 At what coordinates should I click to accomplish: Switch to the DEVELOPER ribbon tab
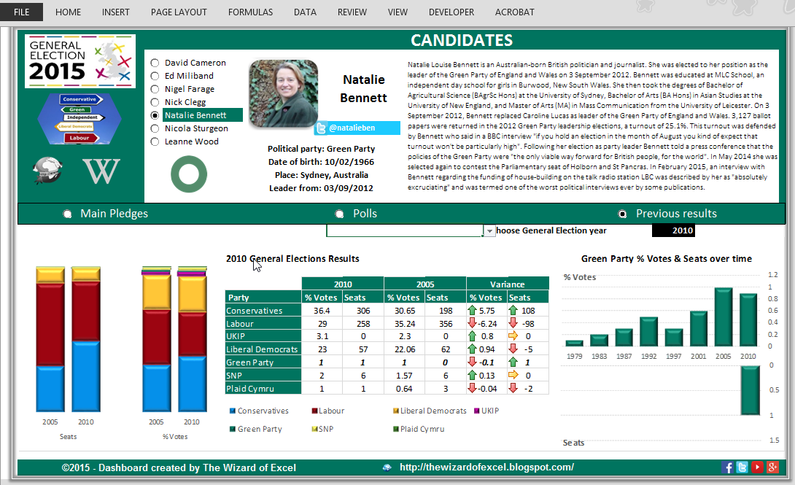click(x=451, y=12)
